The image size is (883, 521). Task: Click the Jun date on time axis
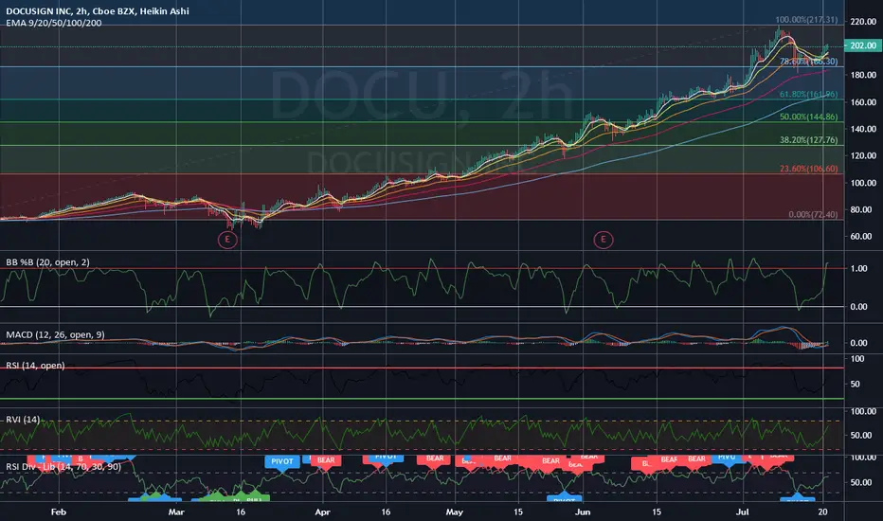583,512
